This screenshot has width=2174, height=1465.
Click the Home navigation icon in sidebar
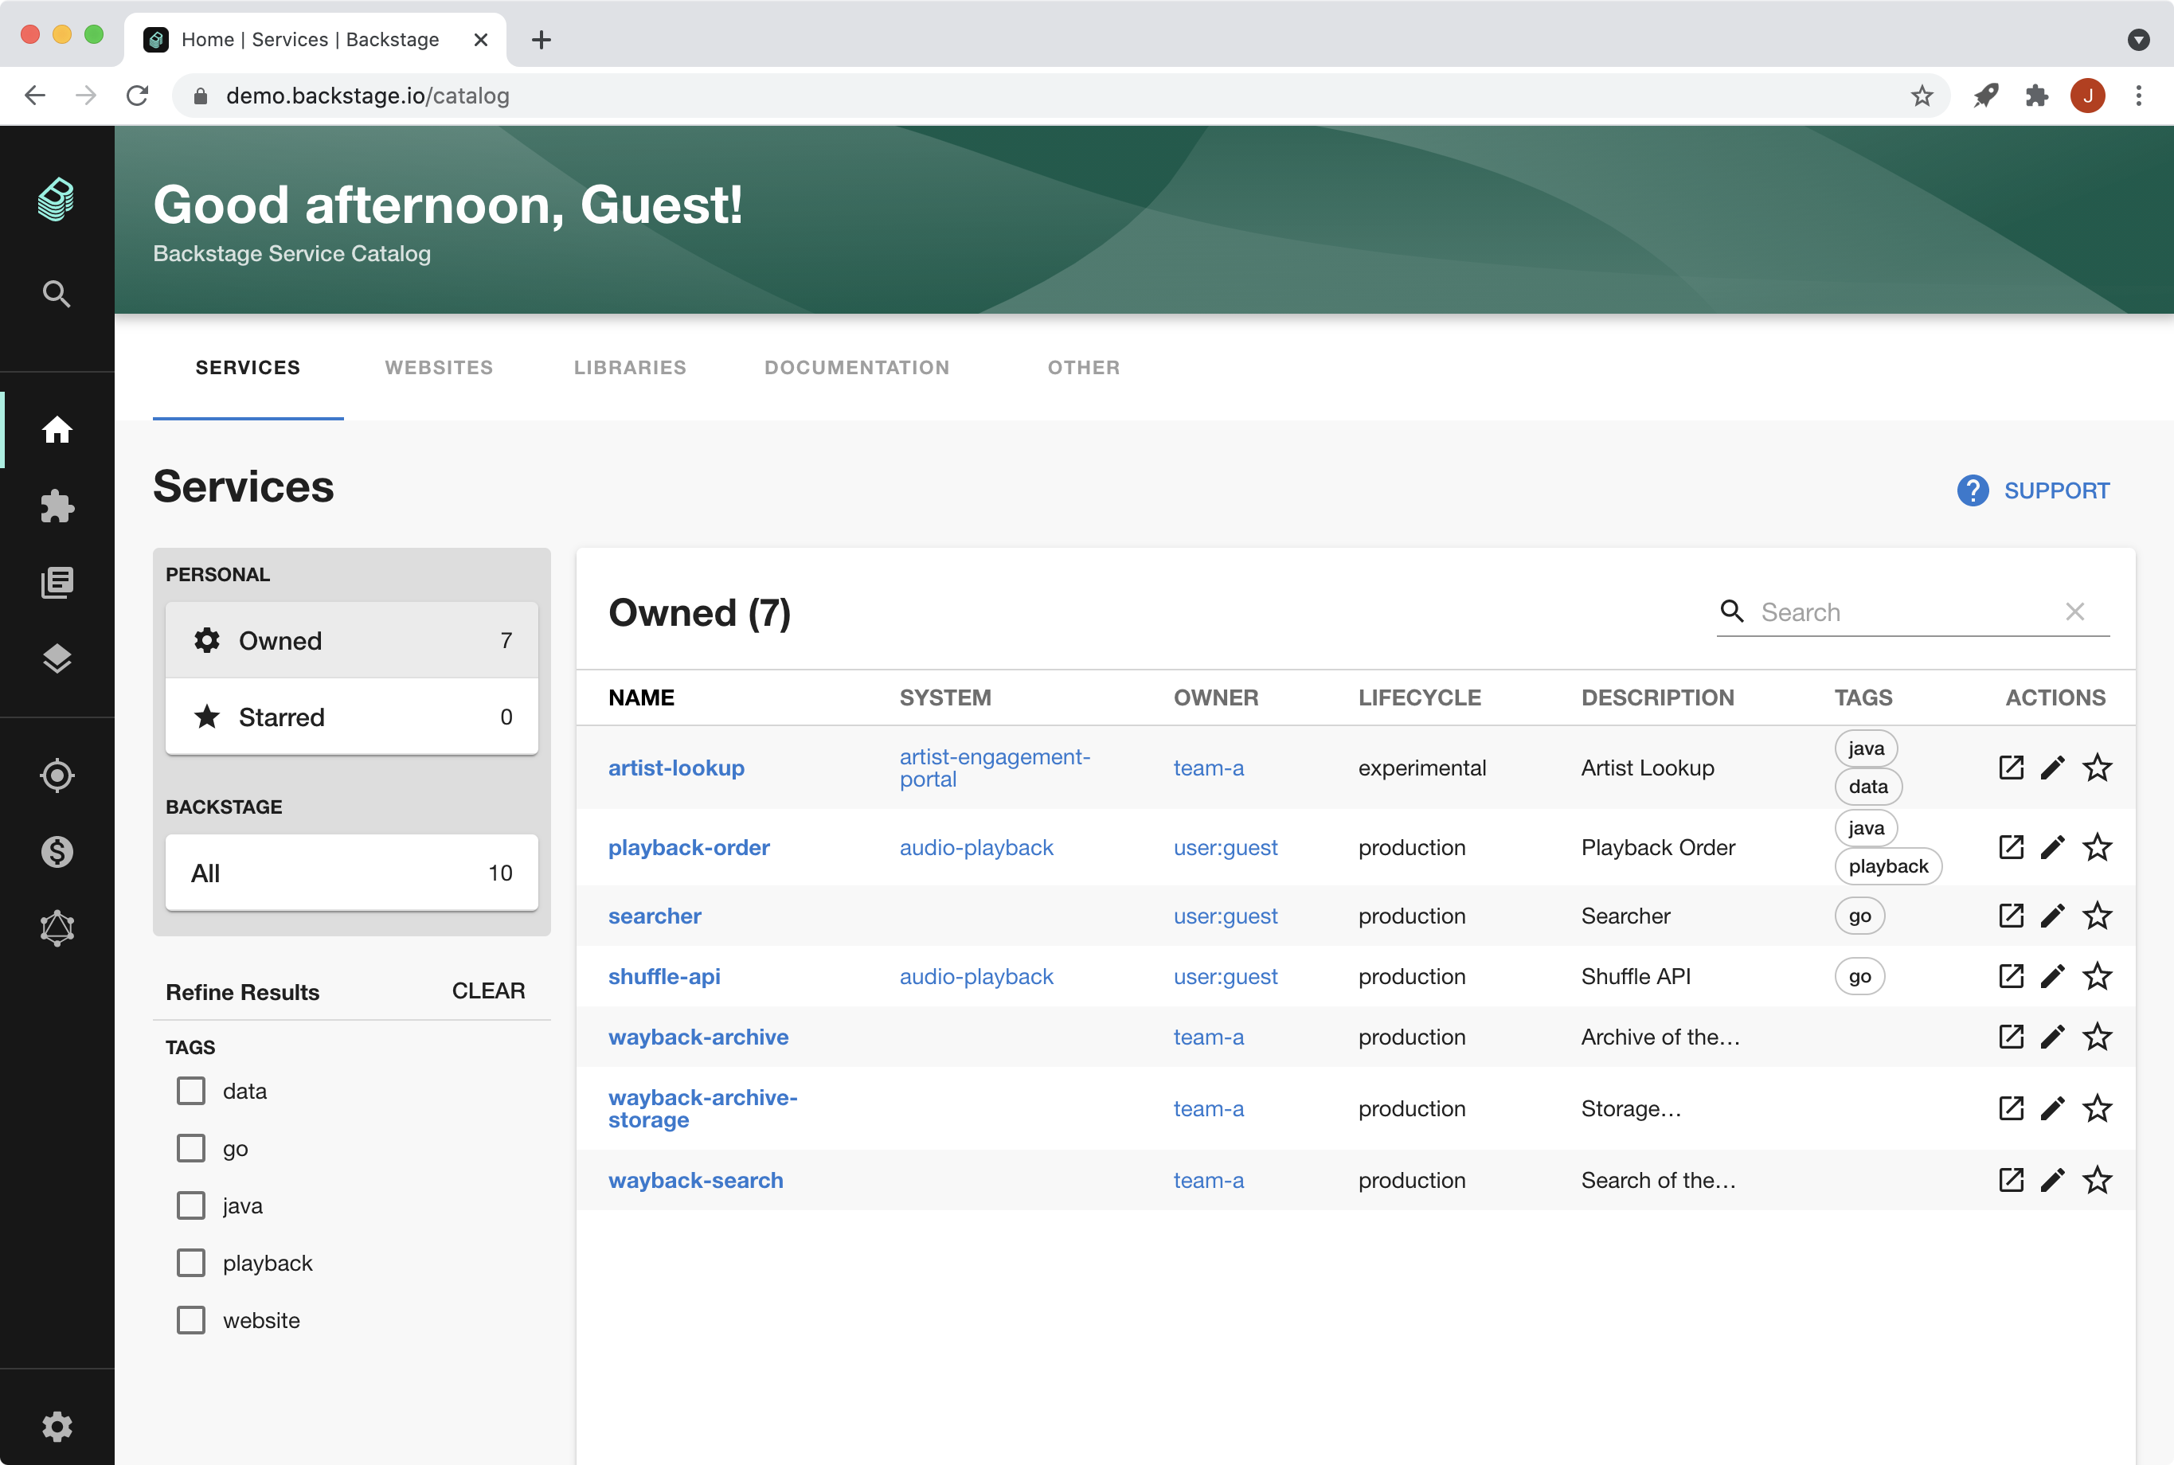tap(57, 428)
